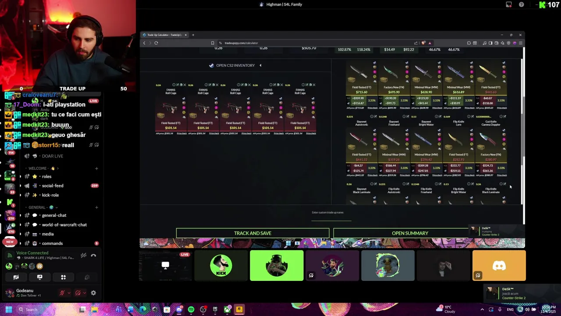
Task: Add a channel to WELCOME category
Action: click(x=96, y=168)
